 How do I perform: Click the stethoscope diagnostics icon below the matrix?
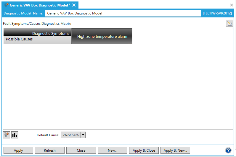point(7,135)
